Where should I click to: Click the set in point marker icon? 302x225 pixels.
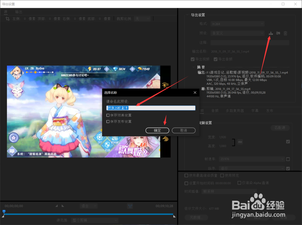click(57, 206)
